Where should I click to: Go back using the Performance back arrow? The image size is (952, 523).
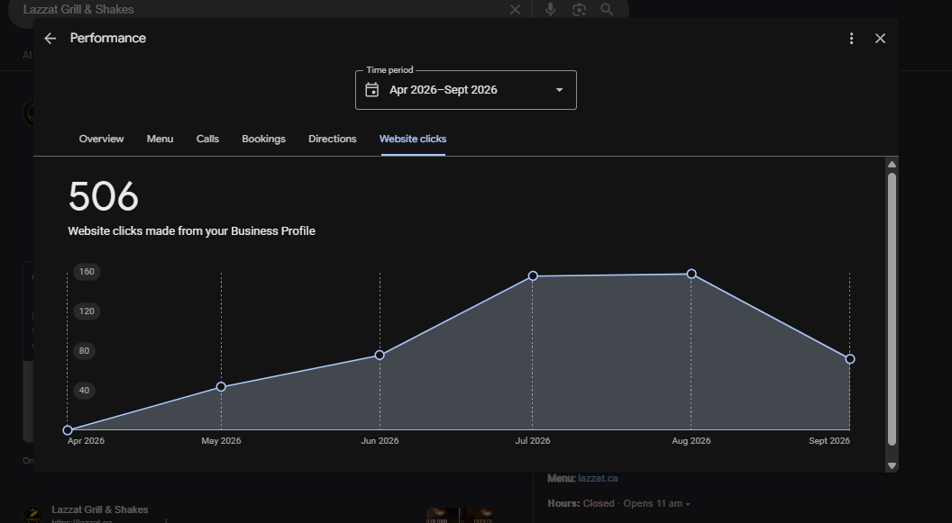tap(50, 38)
